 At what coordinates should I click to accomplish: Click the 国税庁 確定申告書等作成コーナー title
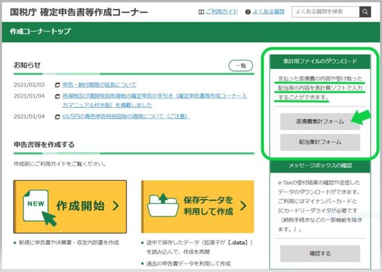pyautogui.click(x=78, y=12)
